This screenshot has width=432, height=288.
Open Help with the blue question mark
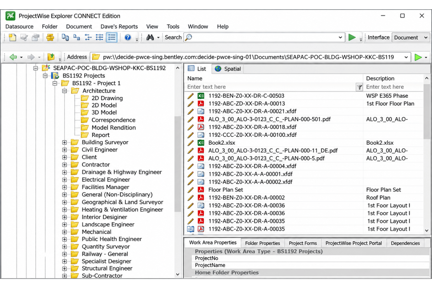pos(128,37)
